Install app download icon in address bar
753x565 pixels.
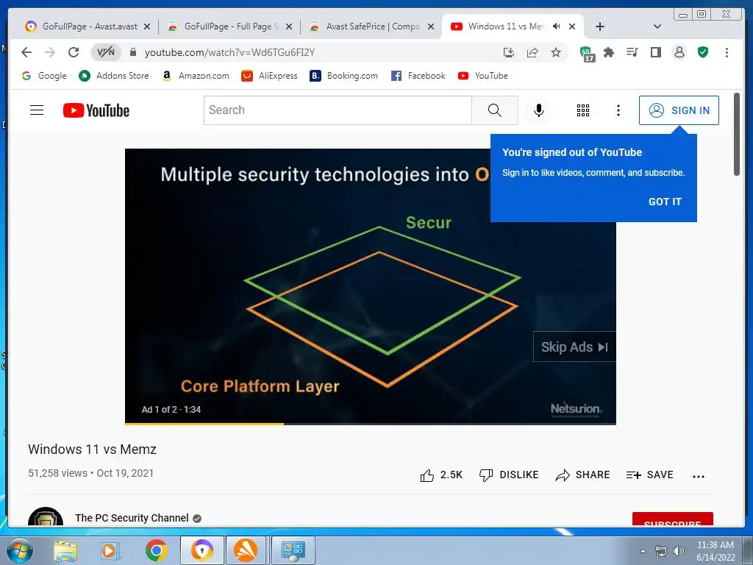tap(509, 52)
